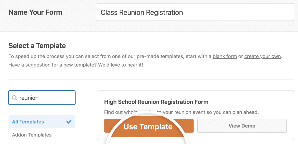
Task: Click the High School Reunion Registration Form title
Action: click(x=156, y=102)
